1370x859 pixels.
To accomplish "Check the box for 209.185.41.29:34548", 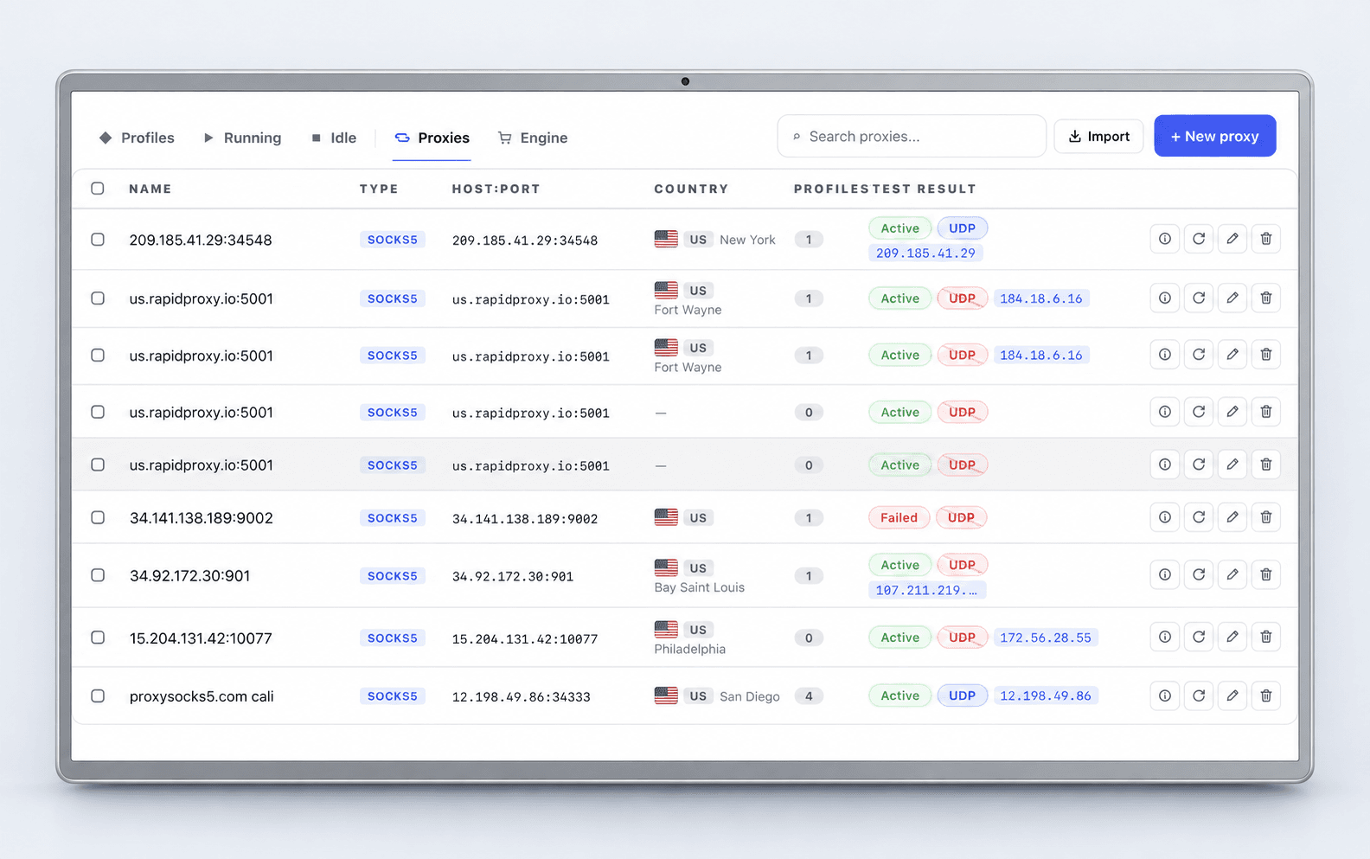I will pos(98,240).
